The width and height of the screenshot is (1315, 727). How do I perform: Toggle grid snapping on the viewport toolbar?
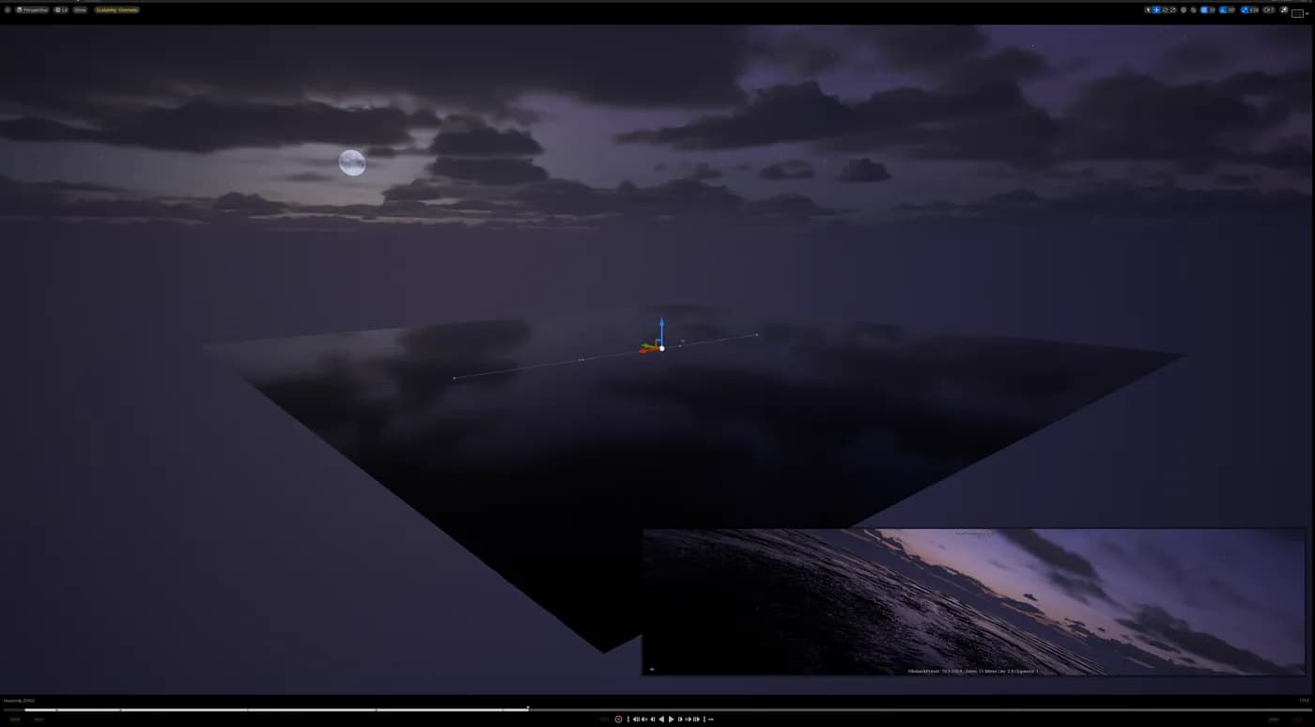point(1204,9)
